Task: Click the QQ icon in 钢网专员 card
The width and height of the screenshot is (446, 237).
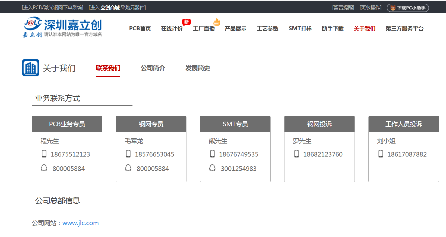Action: [x=128, y=168]
